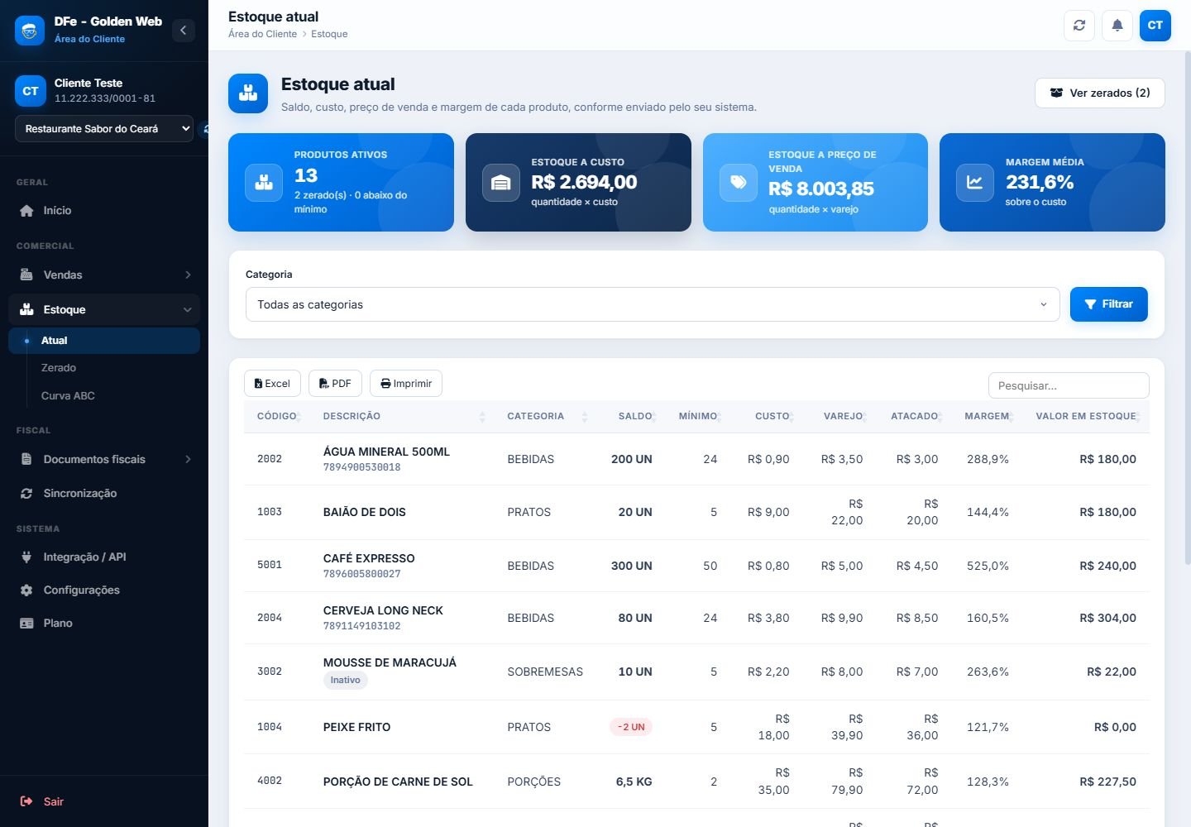Open the Restaurante Sabor do Ceará selector

(x=104, y=129)
